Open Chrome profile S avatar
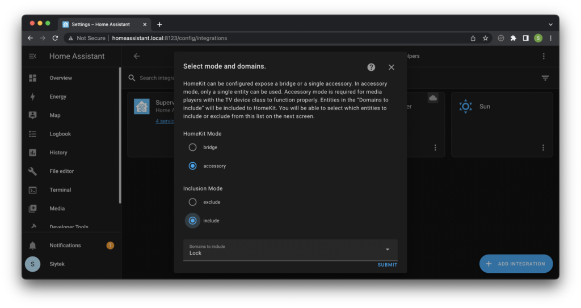 click(x=538, y=38)
